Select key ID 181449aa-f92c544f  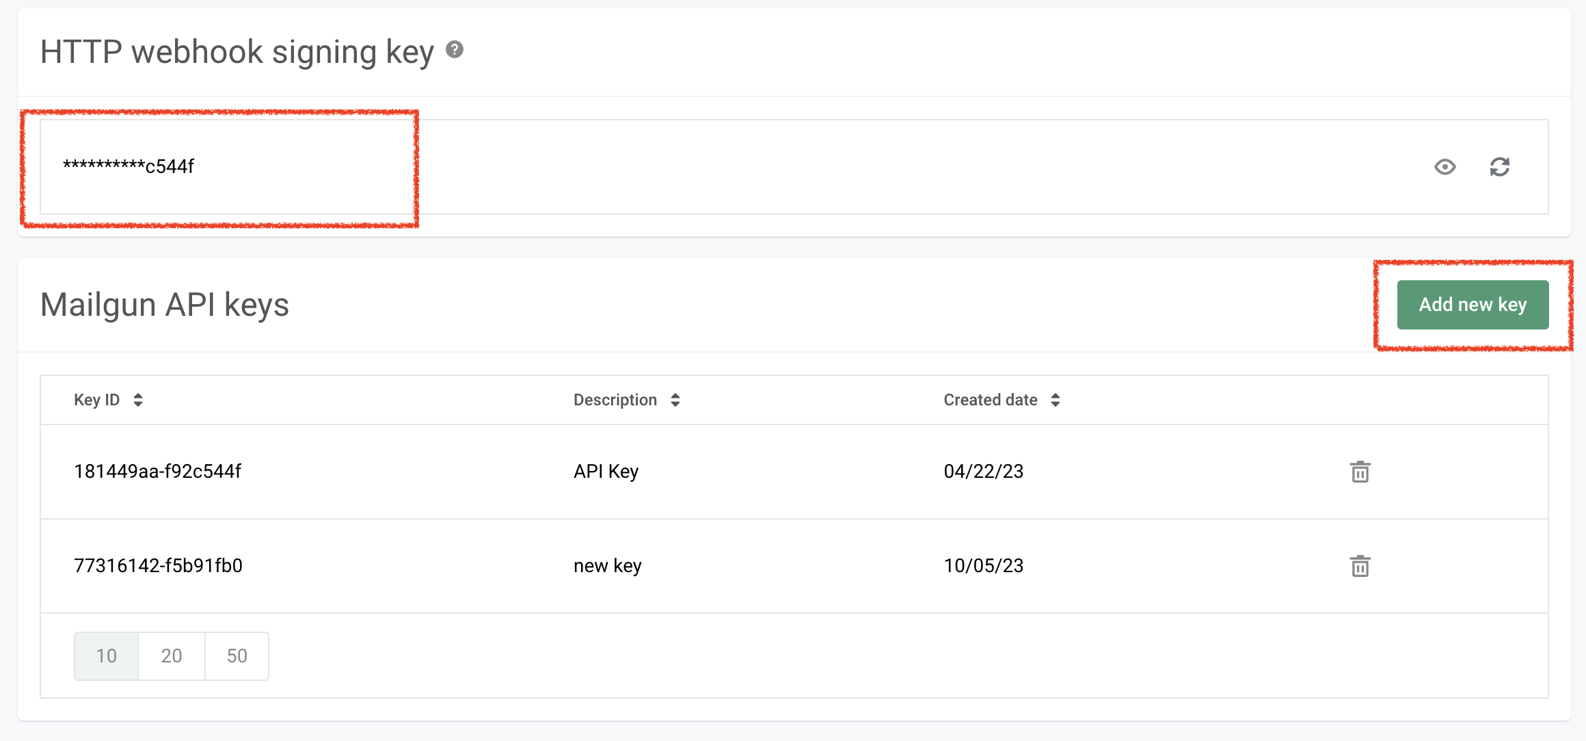157,472
